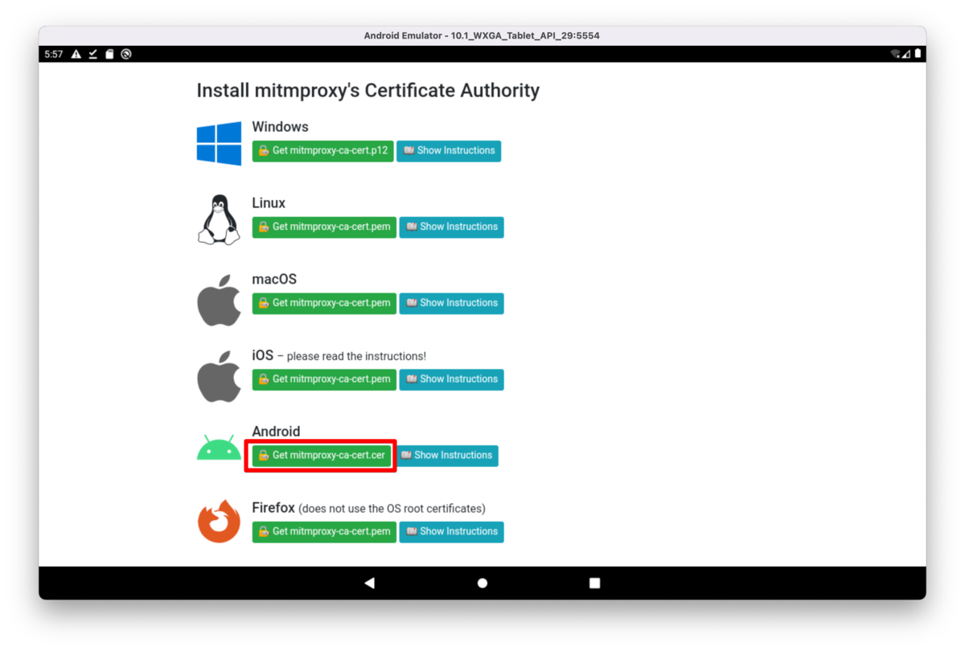The height and width of the screenshot is (651, 965).
Task: Click the status bar clock 5:57
Action: [x=54, y=54]
